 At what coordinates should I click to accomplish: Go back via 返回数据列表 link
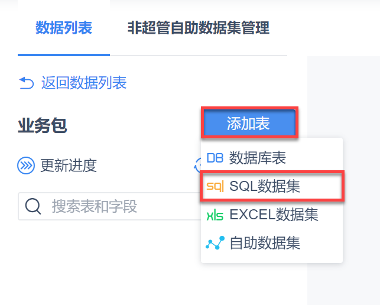coord(84,83)
